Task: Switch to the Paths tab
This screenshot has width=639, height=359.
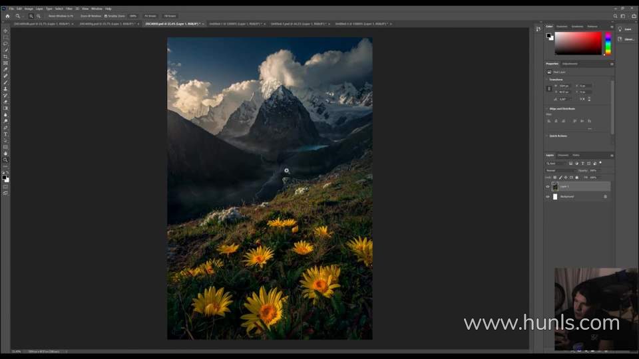Action: 576,156
